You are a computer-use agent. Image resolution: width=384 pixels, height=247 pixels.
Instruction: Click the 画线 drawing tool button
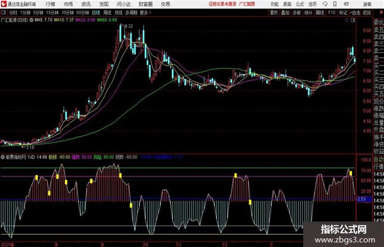pyautogui.click(x=320, y=13)
